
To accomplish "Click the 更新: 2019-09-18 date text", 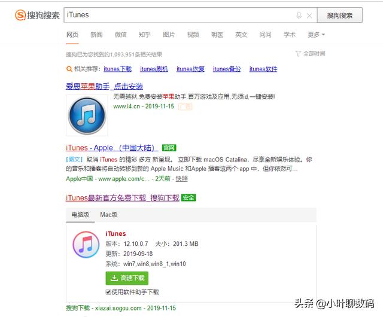I will [129, 254].
